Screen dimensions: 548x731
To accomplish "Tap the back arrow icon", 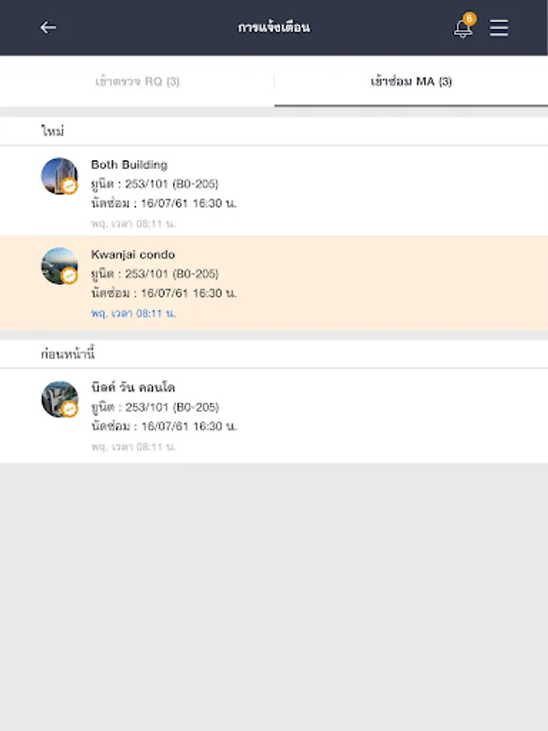I will [x=49, y=28].
